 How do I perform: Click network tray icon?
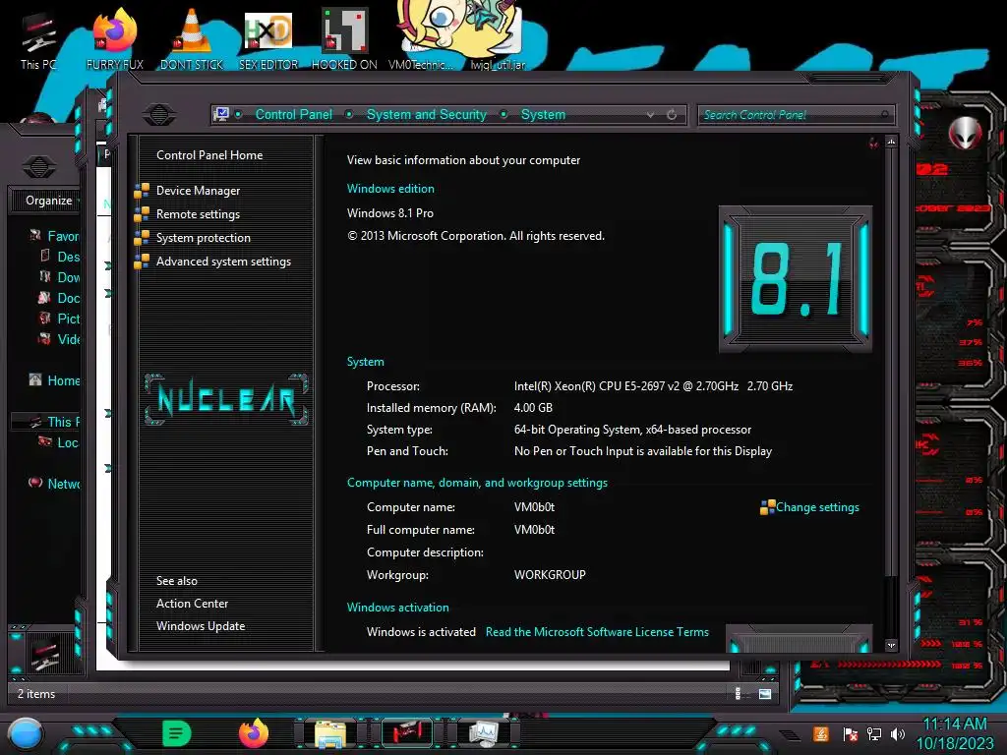(873, 733)
